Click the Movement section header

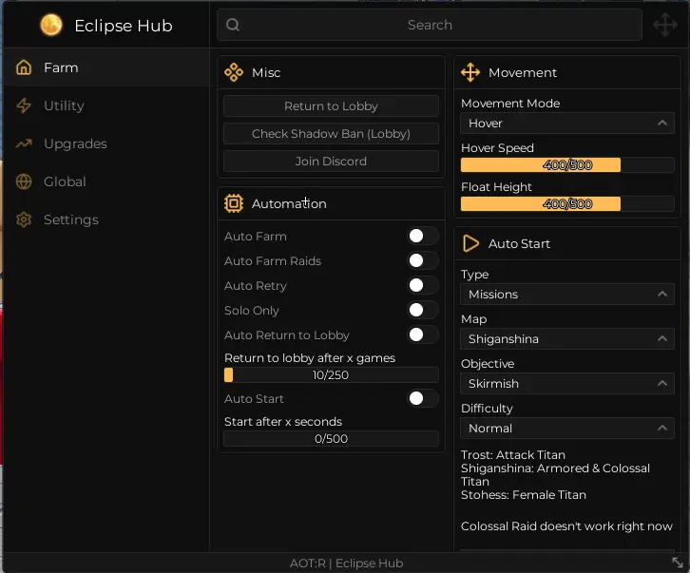click(567, 72)
